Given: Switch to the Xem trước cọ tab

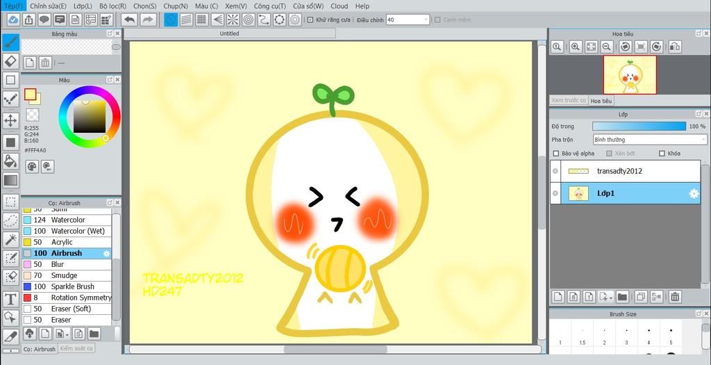Looking at the screenshot, I should [569, 100].
